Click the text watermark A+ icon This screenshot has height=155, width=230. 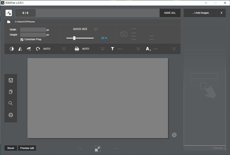coord(148,49)
